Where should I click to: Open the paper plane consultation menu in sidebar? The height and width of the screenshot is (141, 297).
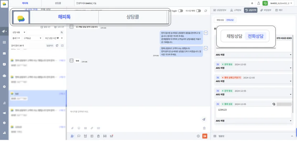4,31
